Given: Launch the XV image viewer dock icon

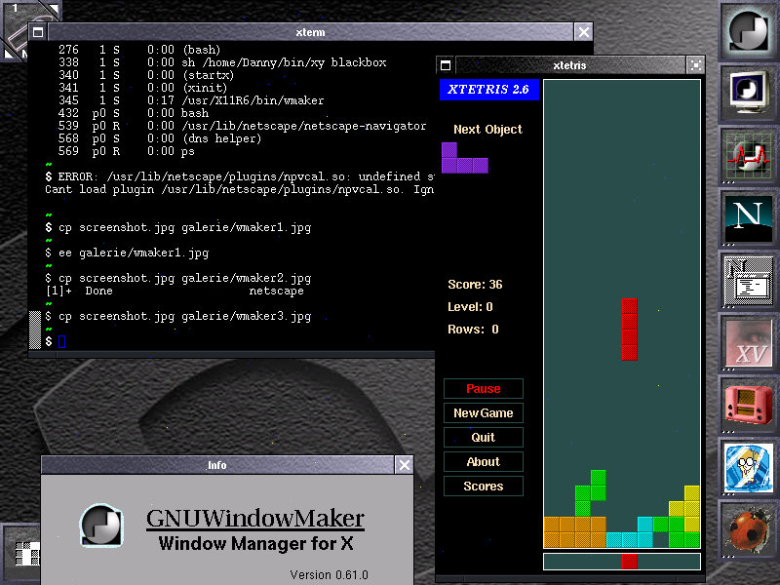Looking at the screenshot, I should point(748,341).
